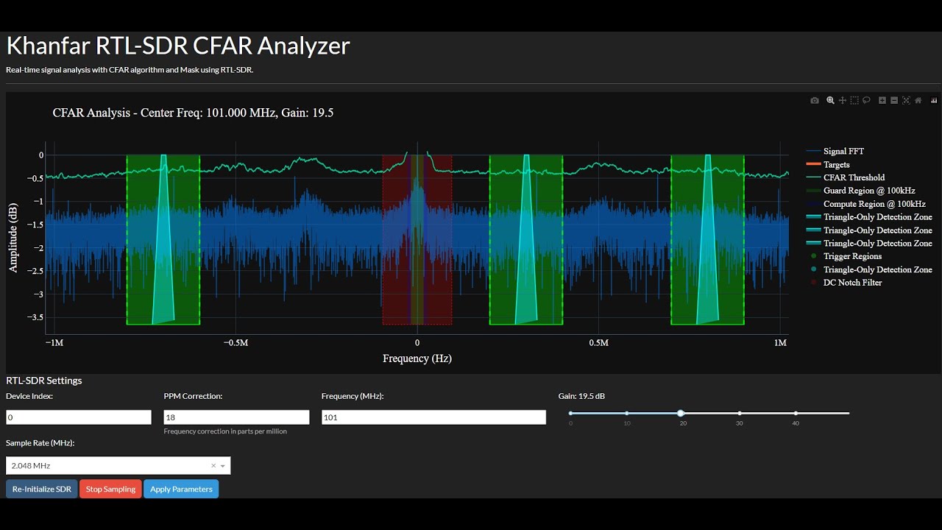This screenshot has height=530, width=942.
Task: Select the Pan tool in plot modebar
Action: [843, 100]
